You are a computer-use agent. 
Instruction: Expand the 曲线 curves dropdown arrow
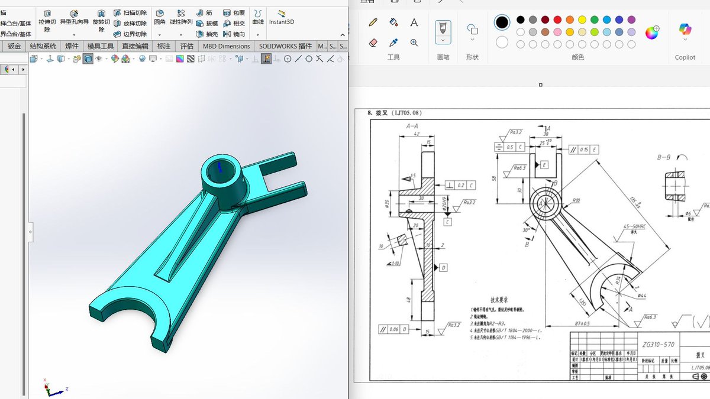[x=257, y=34]
